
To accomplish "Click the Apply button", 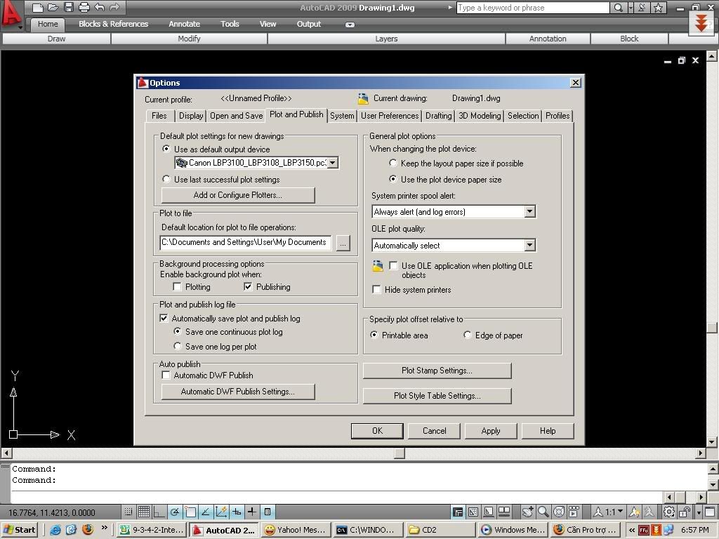I will [491, 431].
